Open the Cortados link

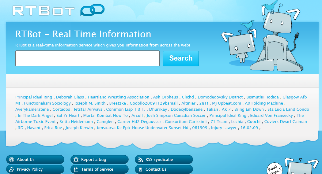61,109
